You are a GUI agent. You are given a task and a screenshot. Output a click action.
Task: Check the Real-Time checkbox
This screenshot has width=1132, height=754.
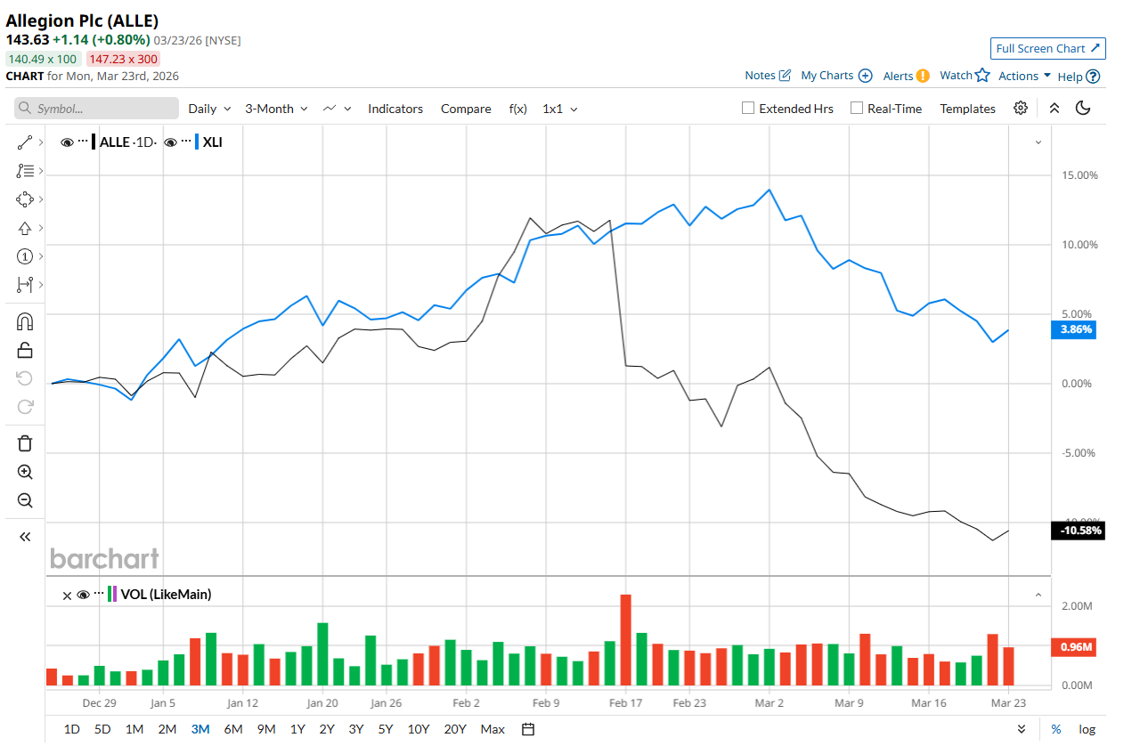tap(857, 109)
